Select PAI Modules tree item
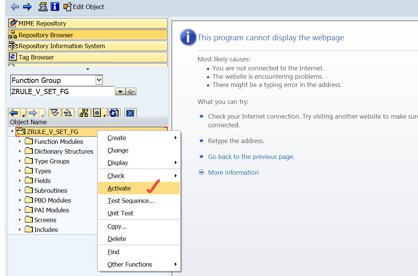 click(x=51, y=210)
